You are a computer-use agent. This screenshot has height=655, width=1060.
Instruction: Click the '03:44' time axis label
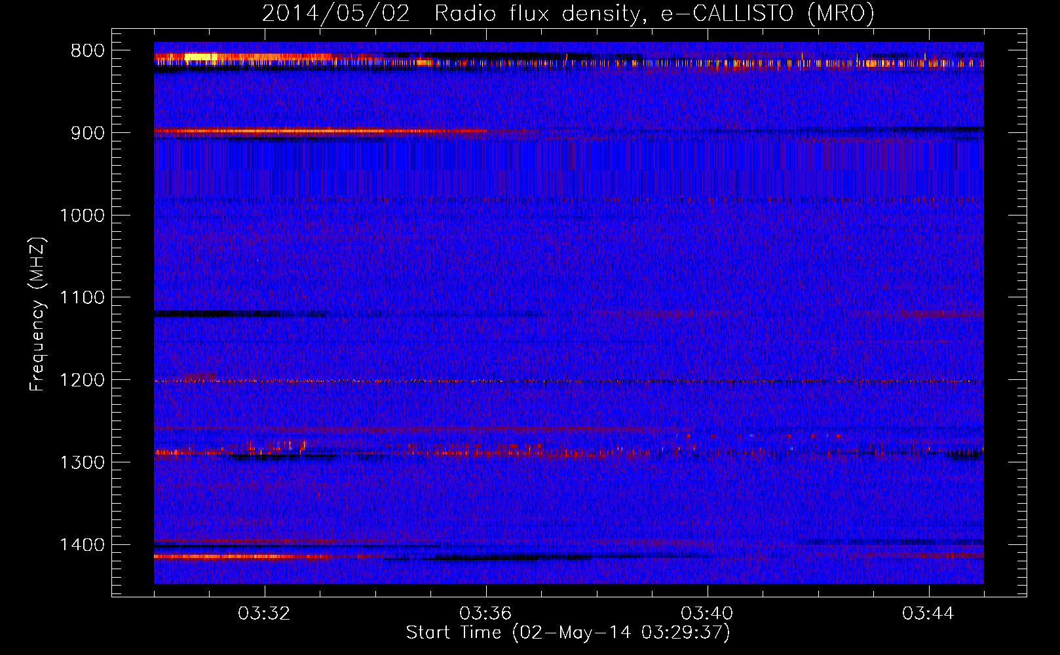(x=928, y=614)
